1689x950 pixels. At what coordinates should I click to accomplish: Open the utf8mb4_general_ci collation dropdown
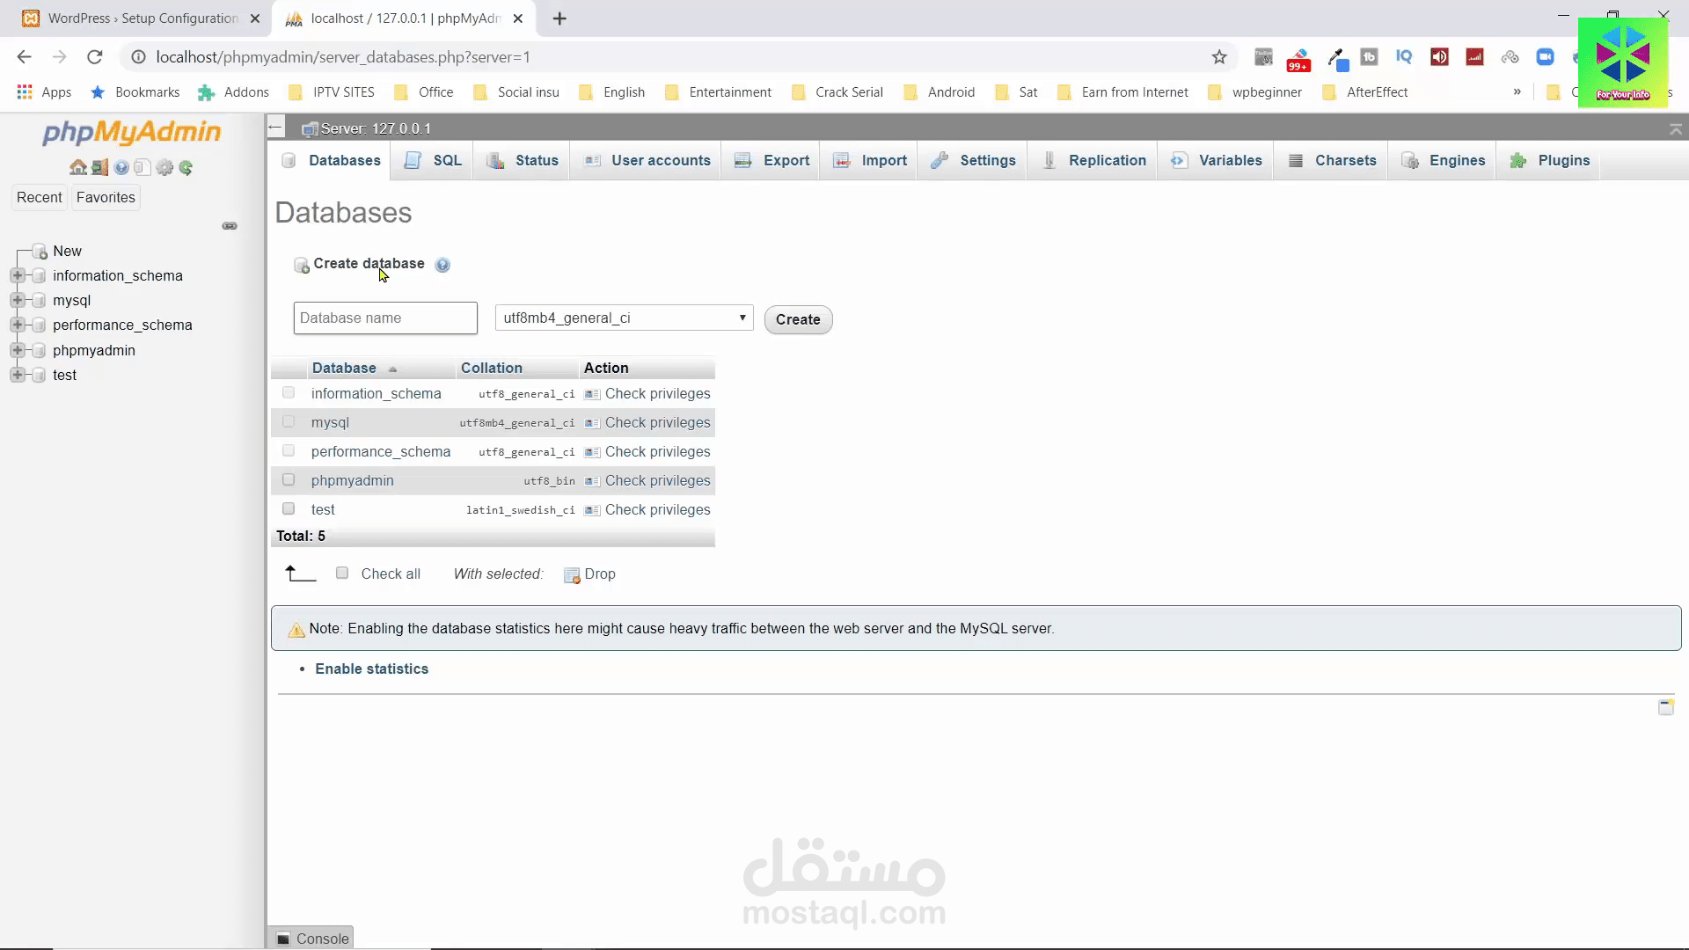point(624,318)
